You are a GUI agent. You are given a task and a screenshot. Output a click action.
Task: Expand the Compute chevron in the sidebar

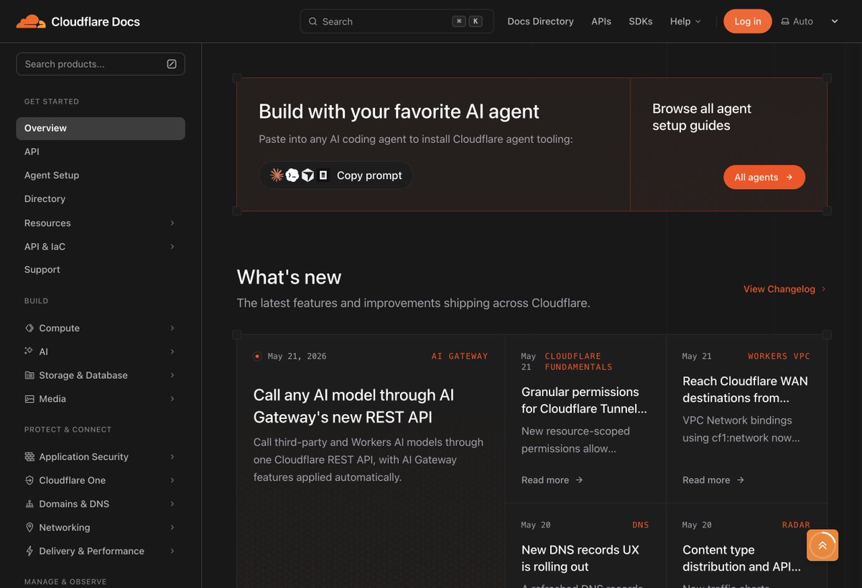point(172,328)
